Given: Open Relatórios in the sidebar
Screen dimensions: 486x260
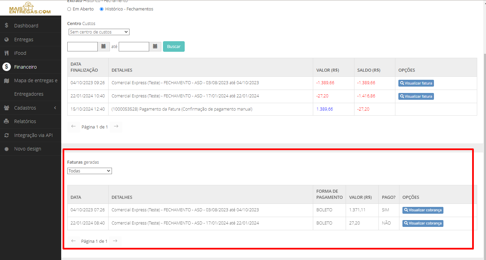Looking at the screenshot, I should coord(25,121).
